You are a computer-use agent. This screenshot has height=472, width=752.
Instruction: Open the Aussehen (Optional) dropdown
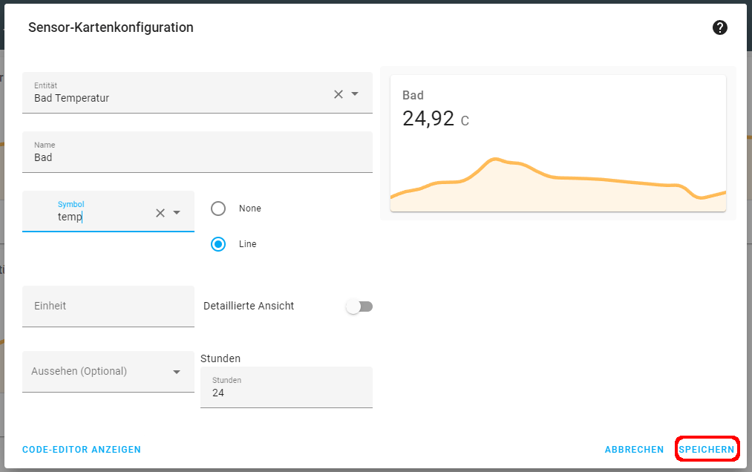[108, 372]
